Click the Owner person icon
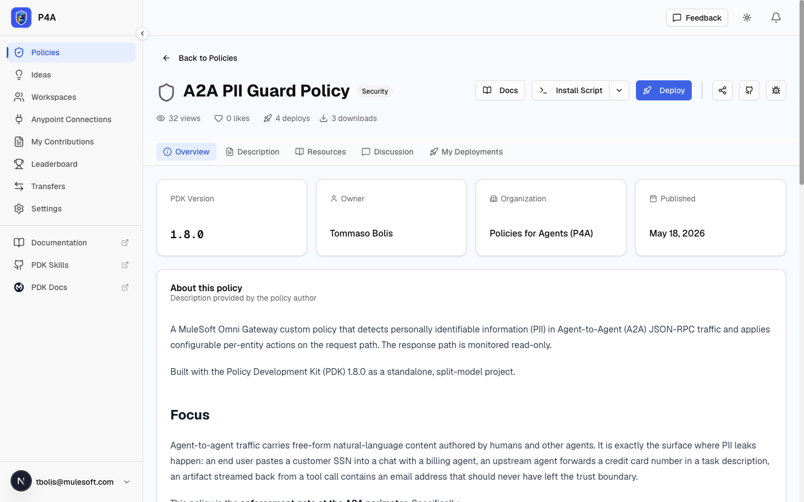804x502 pixels. coord(334,199)
